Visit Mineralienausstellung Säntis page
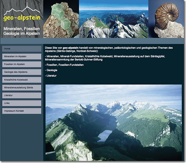Viewport: 186px width, 163px height. click(22, 88)
